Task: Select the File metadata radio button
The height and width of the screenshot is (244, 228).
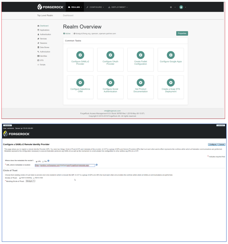Action: [43, 161]
